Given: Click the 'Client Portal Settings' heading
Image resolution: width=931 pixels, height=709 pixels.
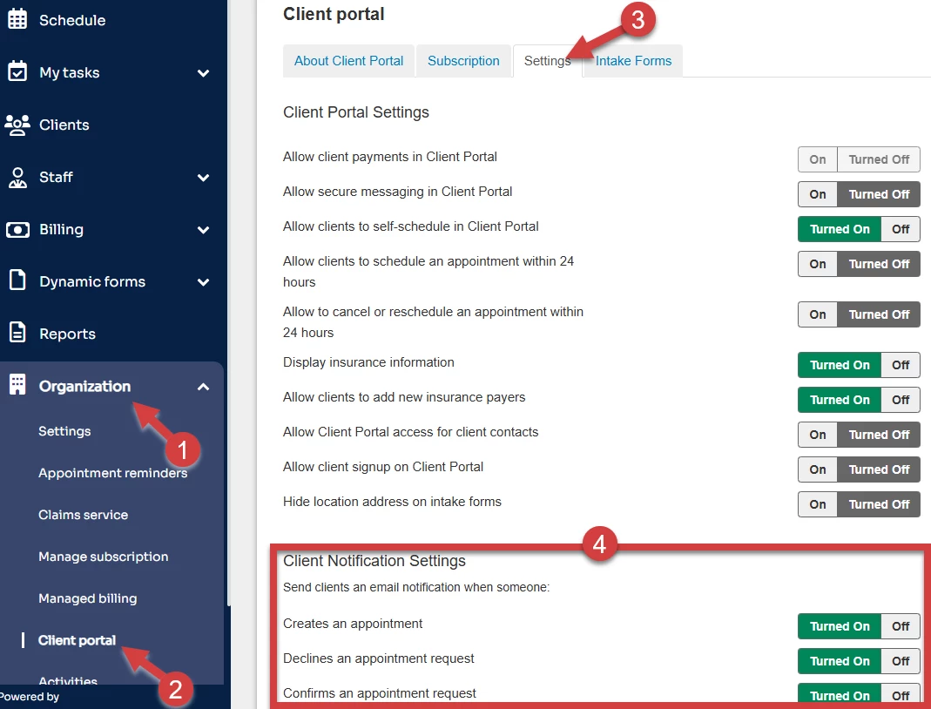Looking at the screenshot, I should (355, 112).
